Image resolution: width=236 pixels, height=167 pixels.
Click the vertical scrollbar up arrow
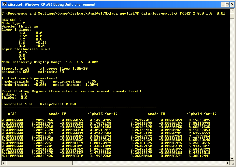pyautogui.click(x=232, y=11)
